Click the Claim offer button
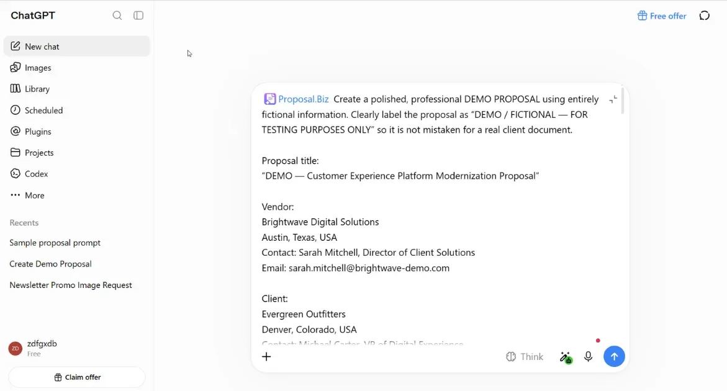Viewport: 727px width, 391px height. (x=77, y=377)
